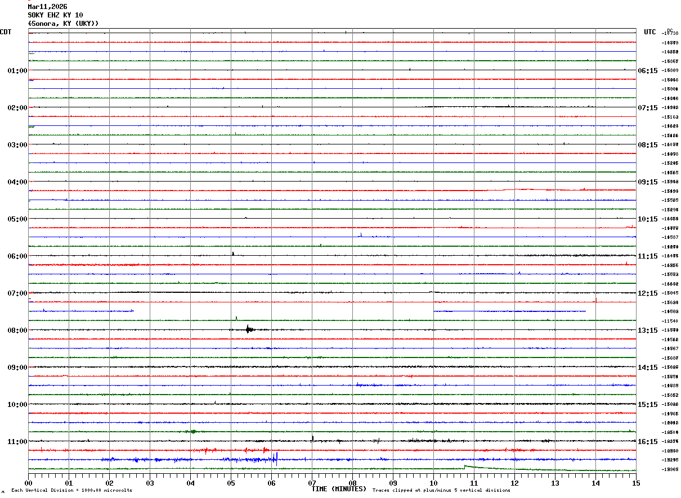The width and height of the screenshot is (681, 498).
Task: Click the 14:15 UTC time label
Action: tap(647, 367)
